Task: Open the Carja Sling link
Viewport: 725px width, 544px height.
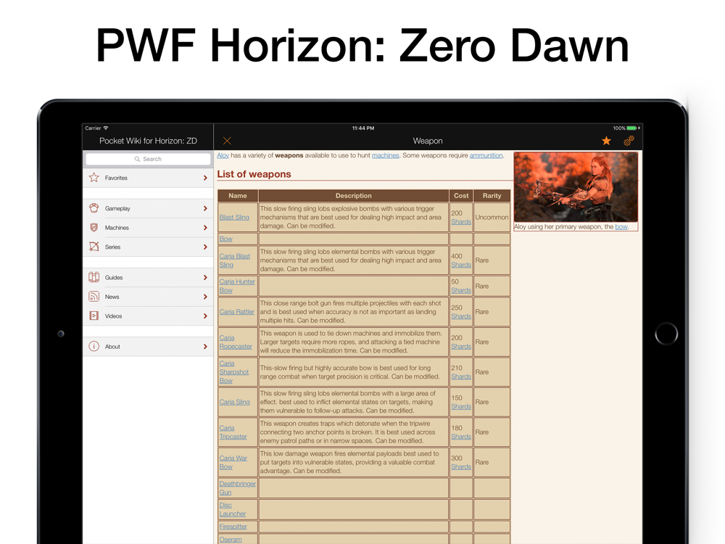Action: click(234, 402)
